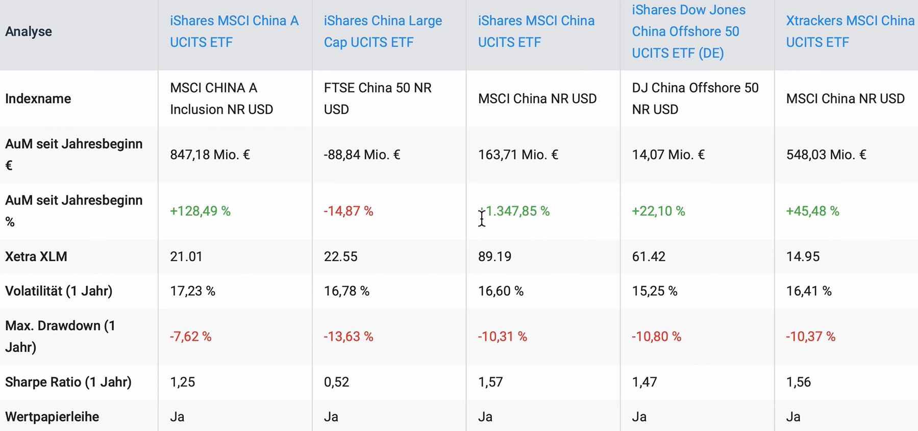Open the Xtrackers MSCI China UCITS ETF link
The width and height of the screenshot is (918, 431).
pyautogui.click(x=850, y=32)
